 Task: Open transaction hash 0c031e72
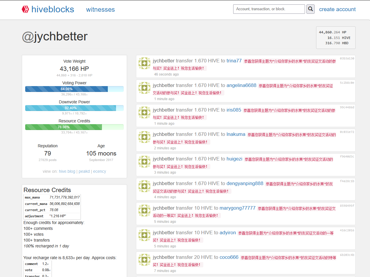tap(347, 132)
